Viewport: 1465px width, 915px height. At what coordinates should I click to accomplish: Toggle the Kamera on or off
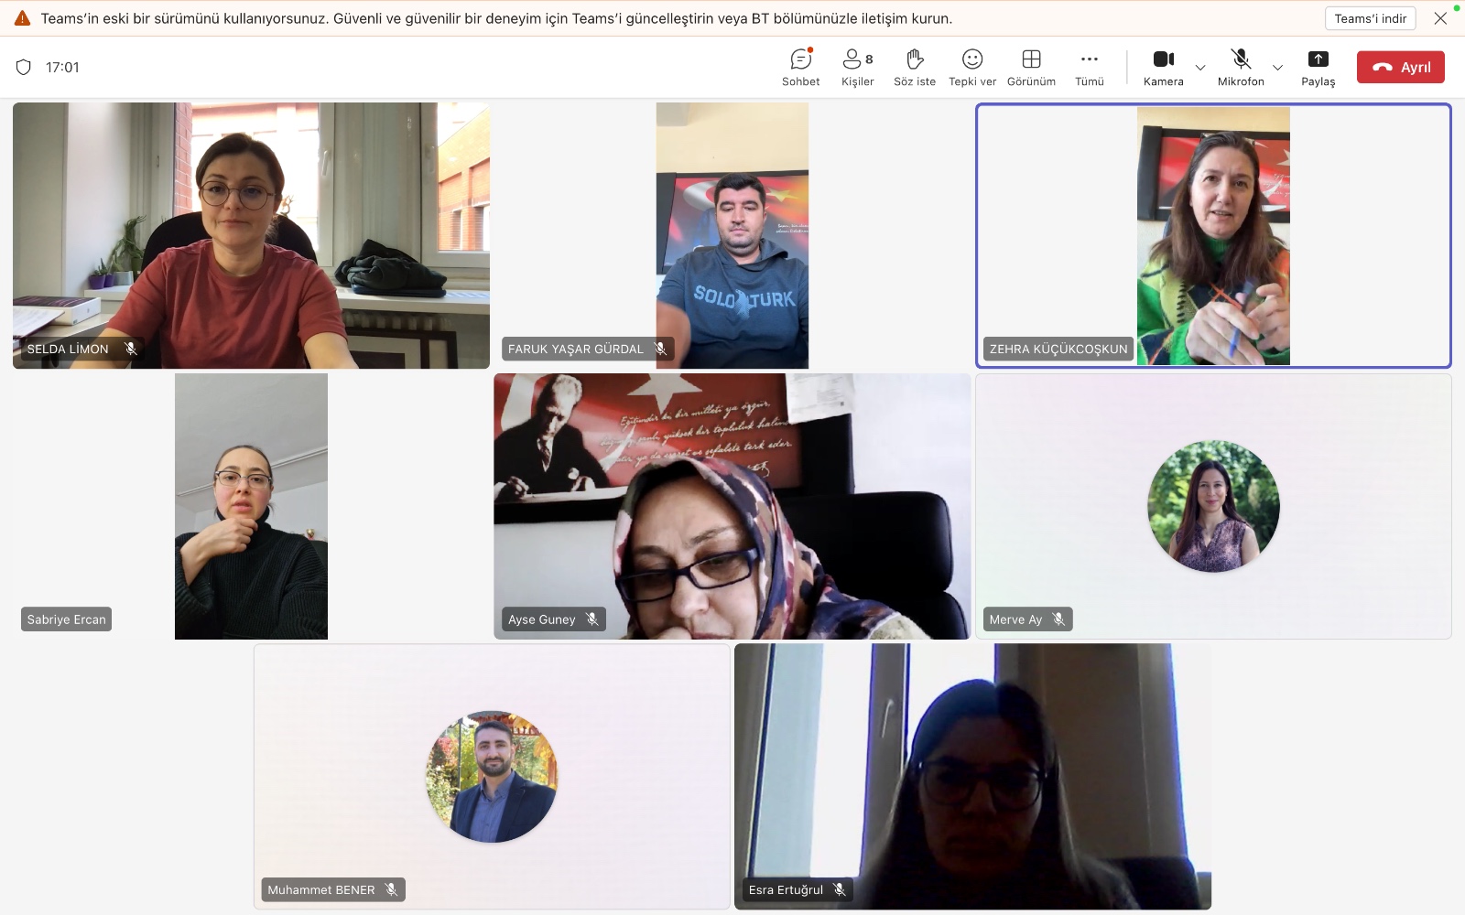click(1163, 67)
